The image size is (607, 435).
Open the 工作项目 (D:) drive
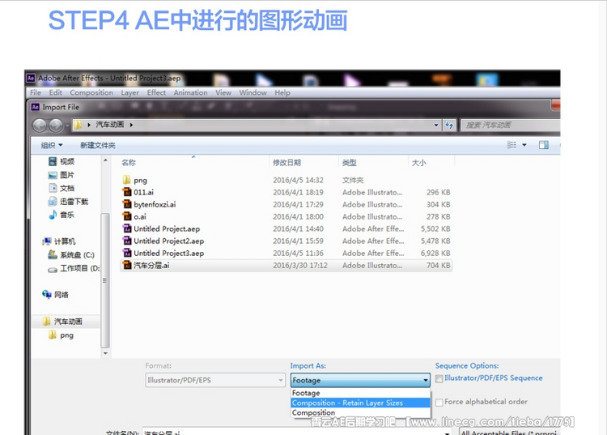pyautogui.click(x=74, y=268)
